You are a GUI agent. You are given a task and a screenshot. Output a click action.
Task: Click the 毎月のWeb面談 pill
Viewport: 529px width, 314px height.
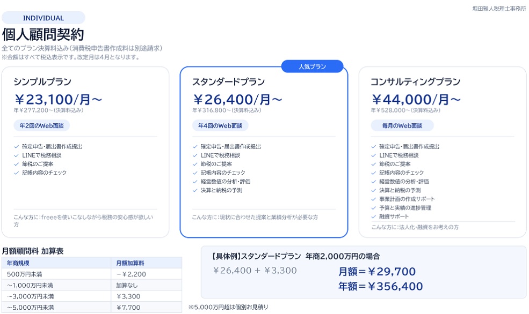[x=402, y=125]
